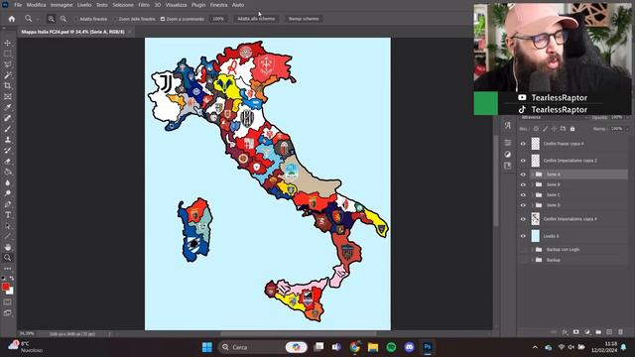Select the Hand tool
The width and height of the screenshot is (635, 357).
pyautogui.click(x=7, y=247)
